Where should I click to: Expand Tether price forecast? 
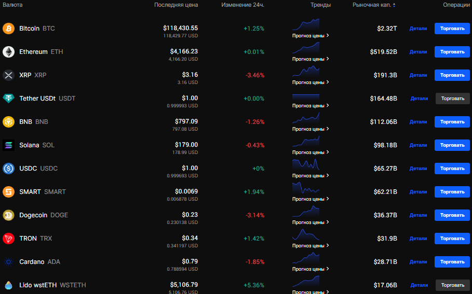tap(311, 106)
